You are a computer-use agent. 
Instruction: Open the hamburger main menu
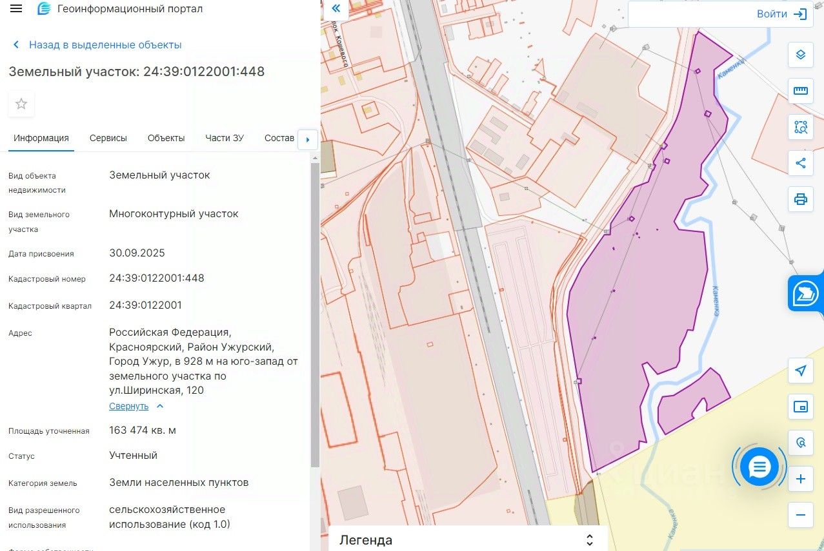click(17, 9)
